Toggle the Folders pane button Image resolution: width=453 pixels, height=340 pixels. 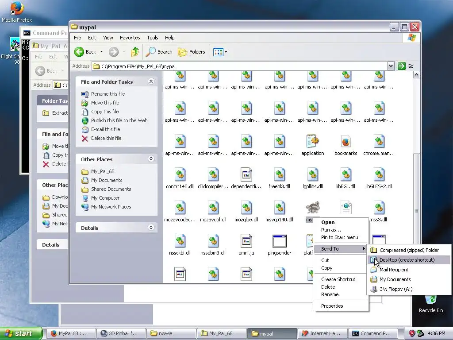pos(192,52)
